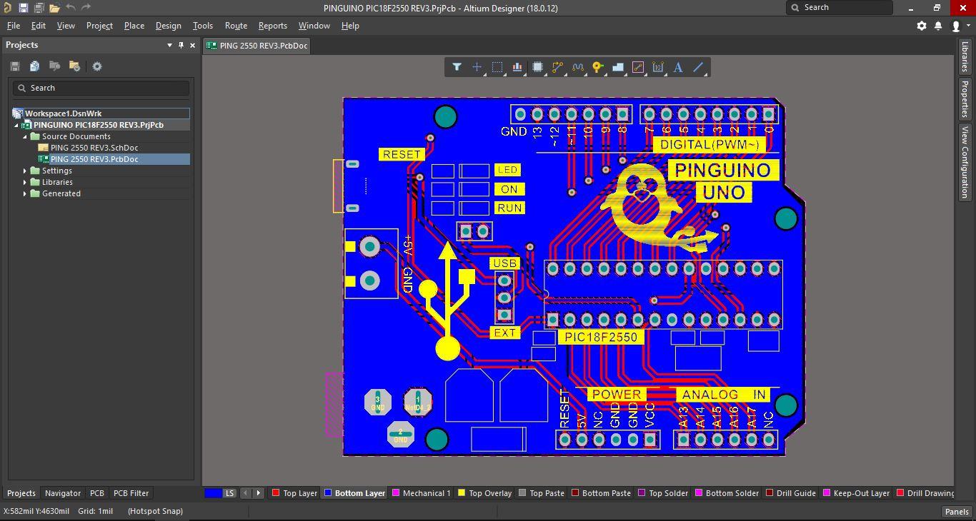Click the Redo arrow
This screenshot has width=976, height=521.
click(86, 8)
